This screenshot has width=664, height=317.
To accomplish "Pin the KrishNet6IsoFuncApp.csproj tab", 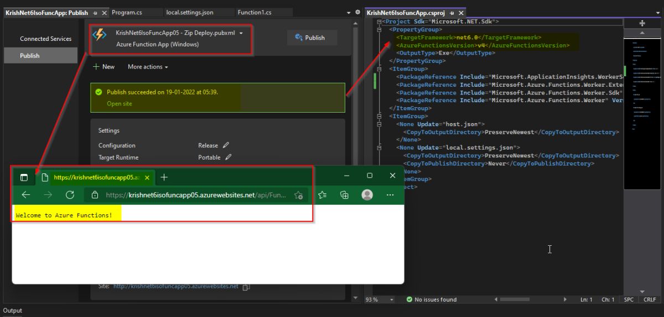I will point(452,13).
